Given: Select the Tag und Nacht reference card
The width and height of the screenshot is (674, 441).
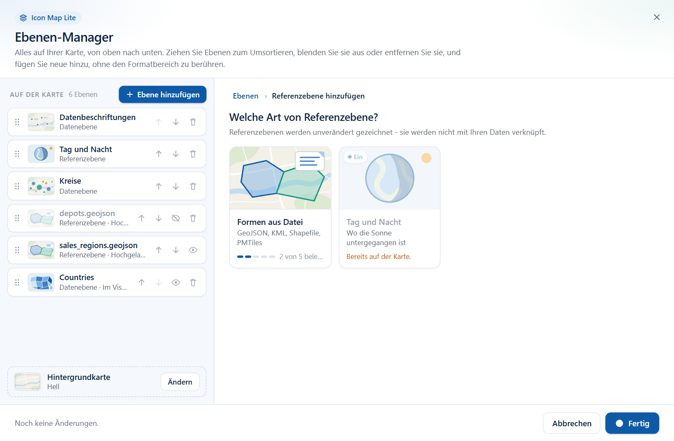Looking at the screenshot, I should pyautogui.click(x=390, y=207).
